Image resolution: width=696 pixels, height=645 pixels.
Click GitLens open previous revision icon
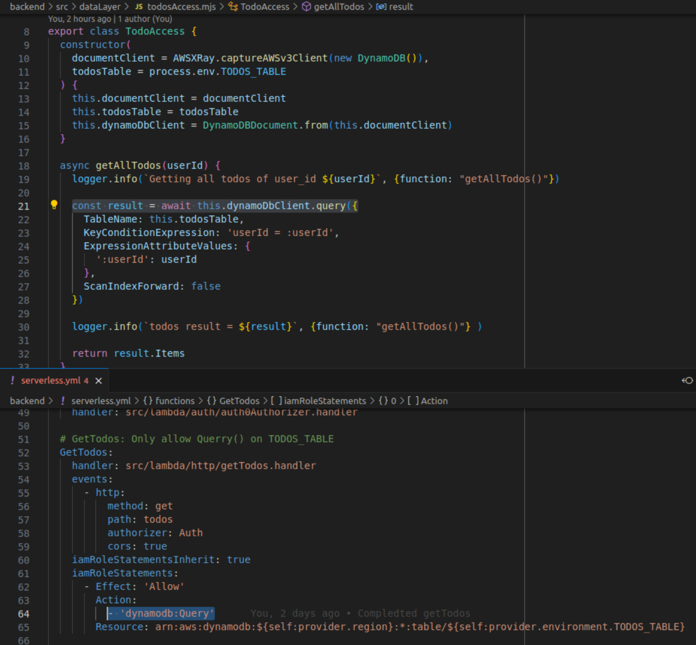click(x=687, y=380)
